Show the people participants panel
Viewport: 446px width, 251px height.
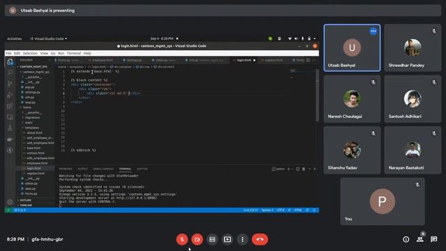coord(420,239)
